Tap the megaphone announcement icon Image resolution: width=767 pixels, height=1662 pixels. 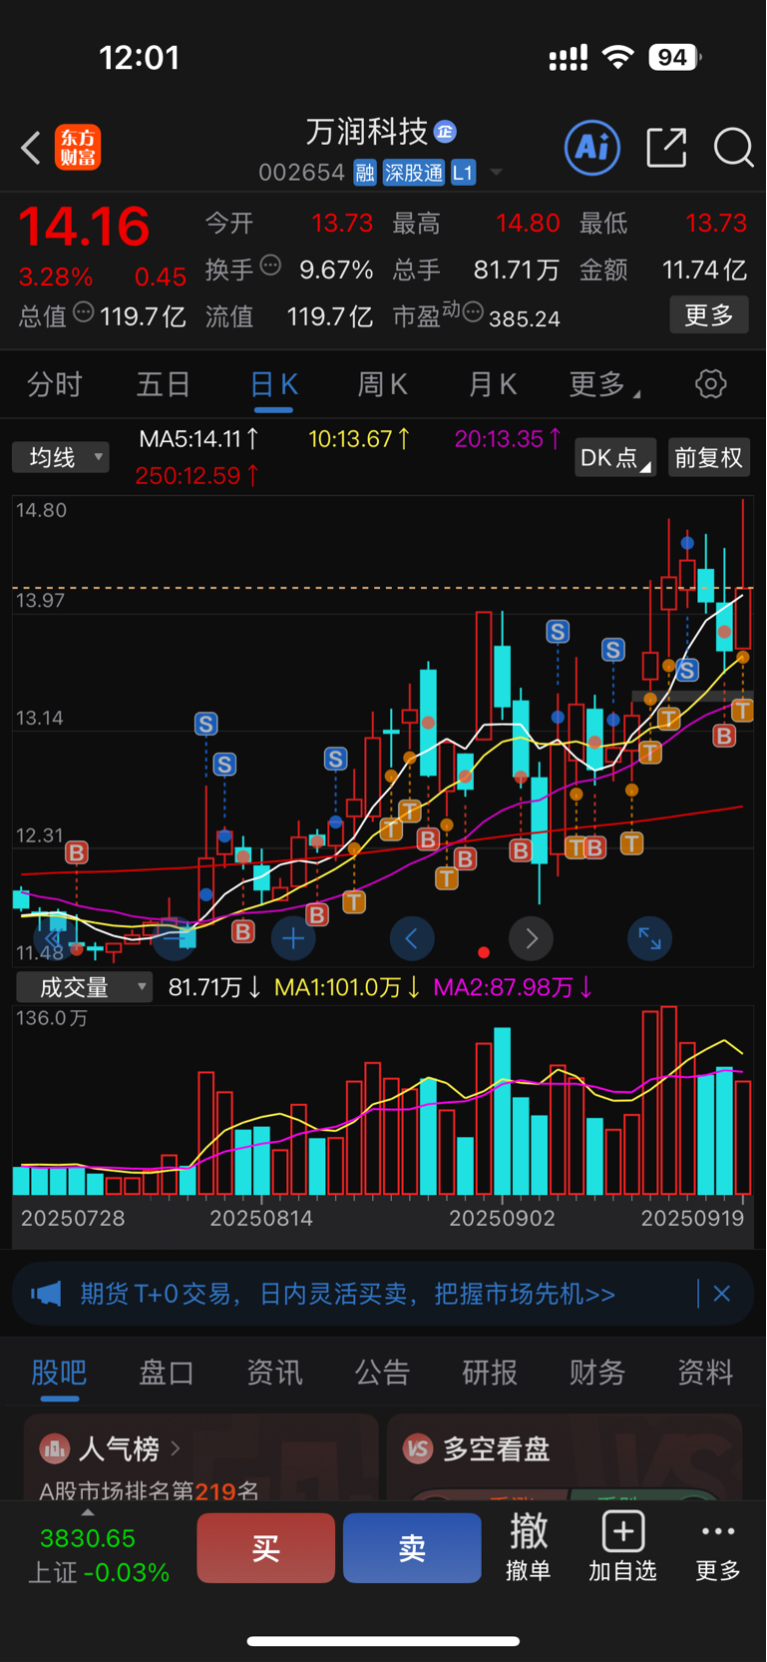point(46,1295)
